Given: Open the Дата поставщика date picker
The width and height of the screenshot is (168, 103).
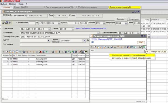Looking at the screenshot, I should pyautogui.click(x=138, y=33).
